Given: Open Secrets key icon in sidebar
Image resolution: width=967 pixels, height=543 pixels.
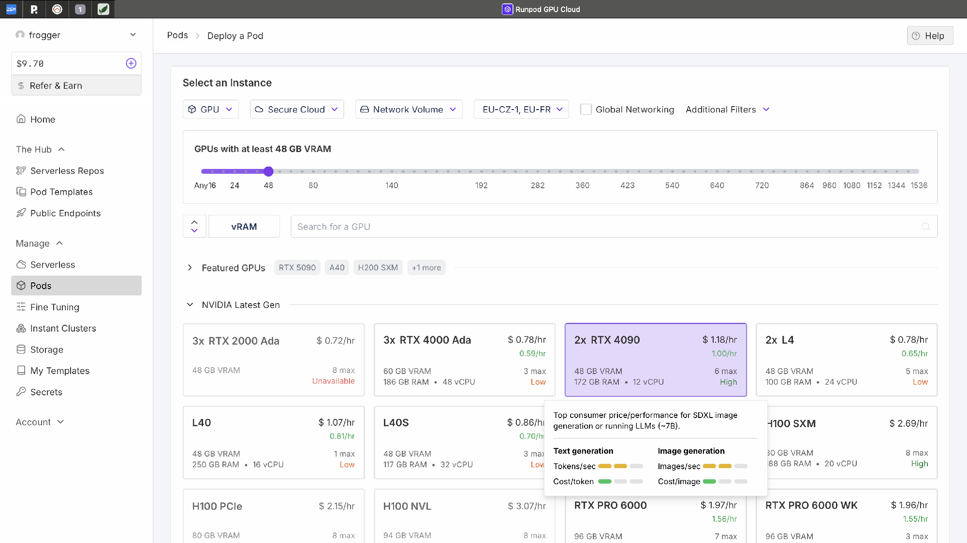Looking at the screenshot, I should pyautogui.click(x=21, y=392).
